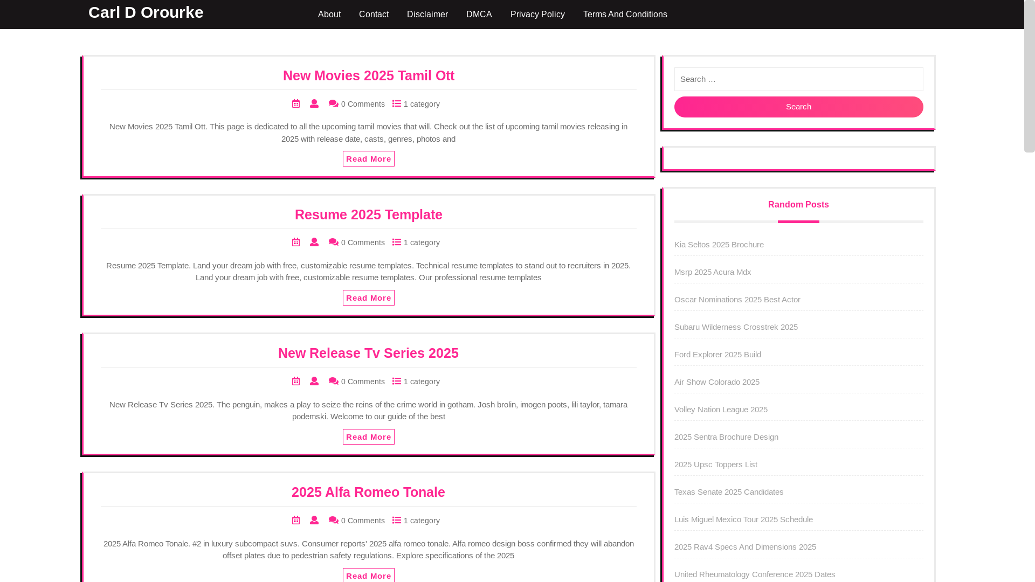
Task: Click Read More for New Movies 2025 Tamil Ott
Action: coord(369,158)
